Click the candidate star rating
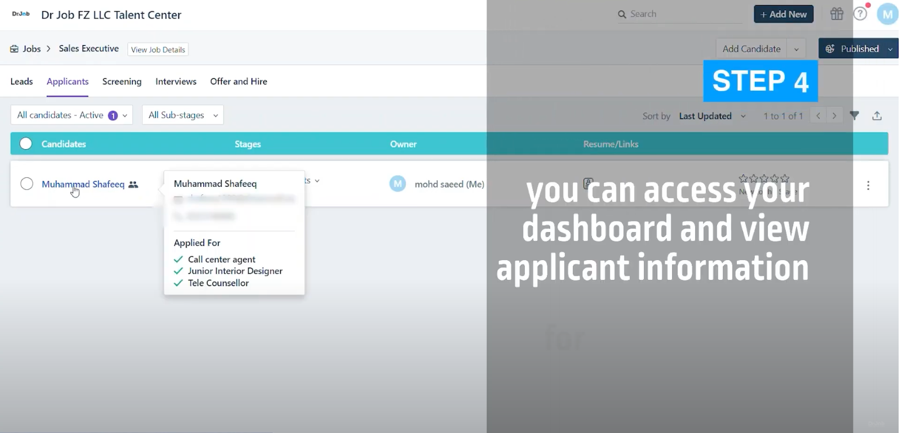Image resolution: width=902 pixels, height=433 pixels. 764,178
